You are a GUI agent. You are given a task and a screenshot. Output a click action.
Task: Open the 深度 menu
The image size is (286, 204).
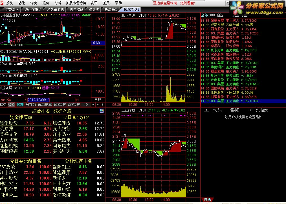[34, 3]
